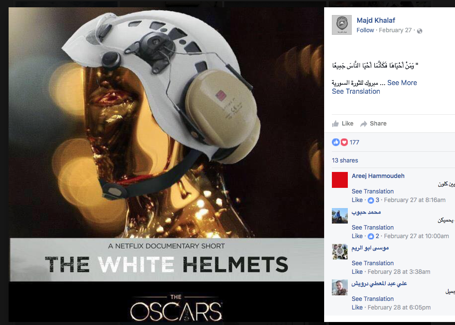View the 177 reactions list
Image resolution: width=455 pixels, height=325 pixels.
(x=354, y=142)
